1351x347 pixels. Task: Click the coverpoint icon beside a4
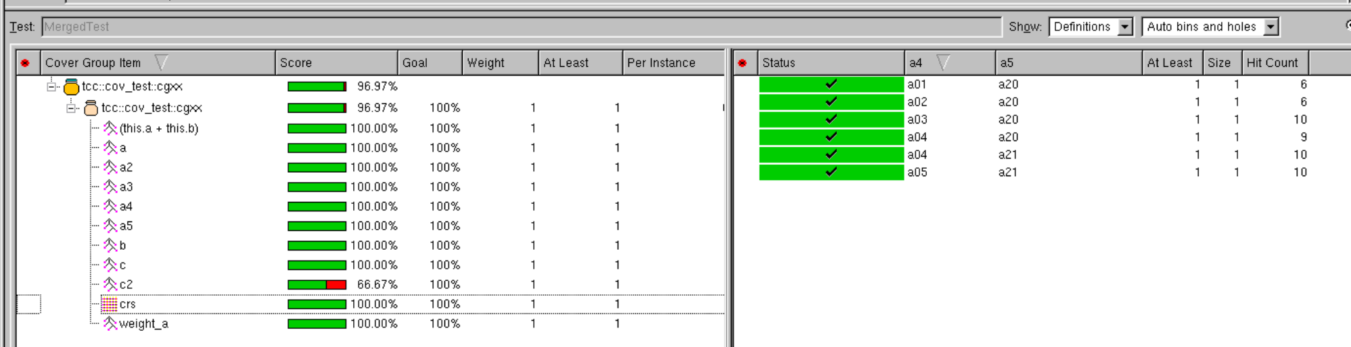(110, 206)
